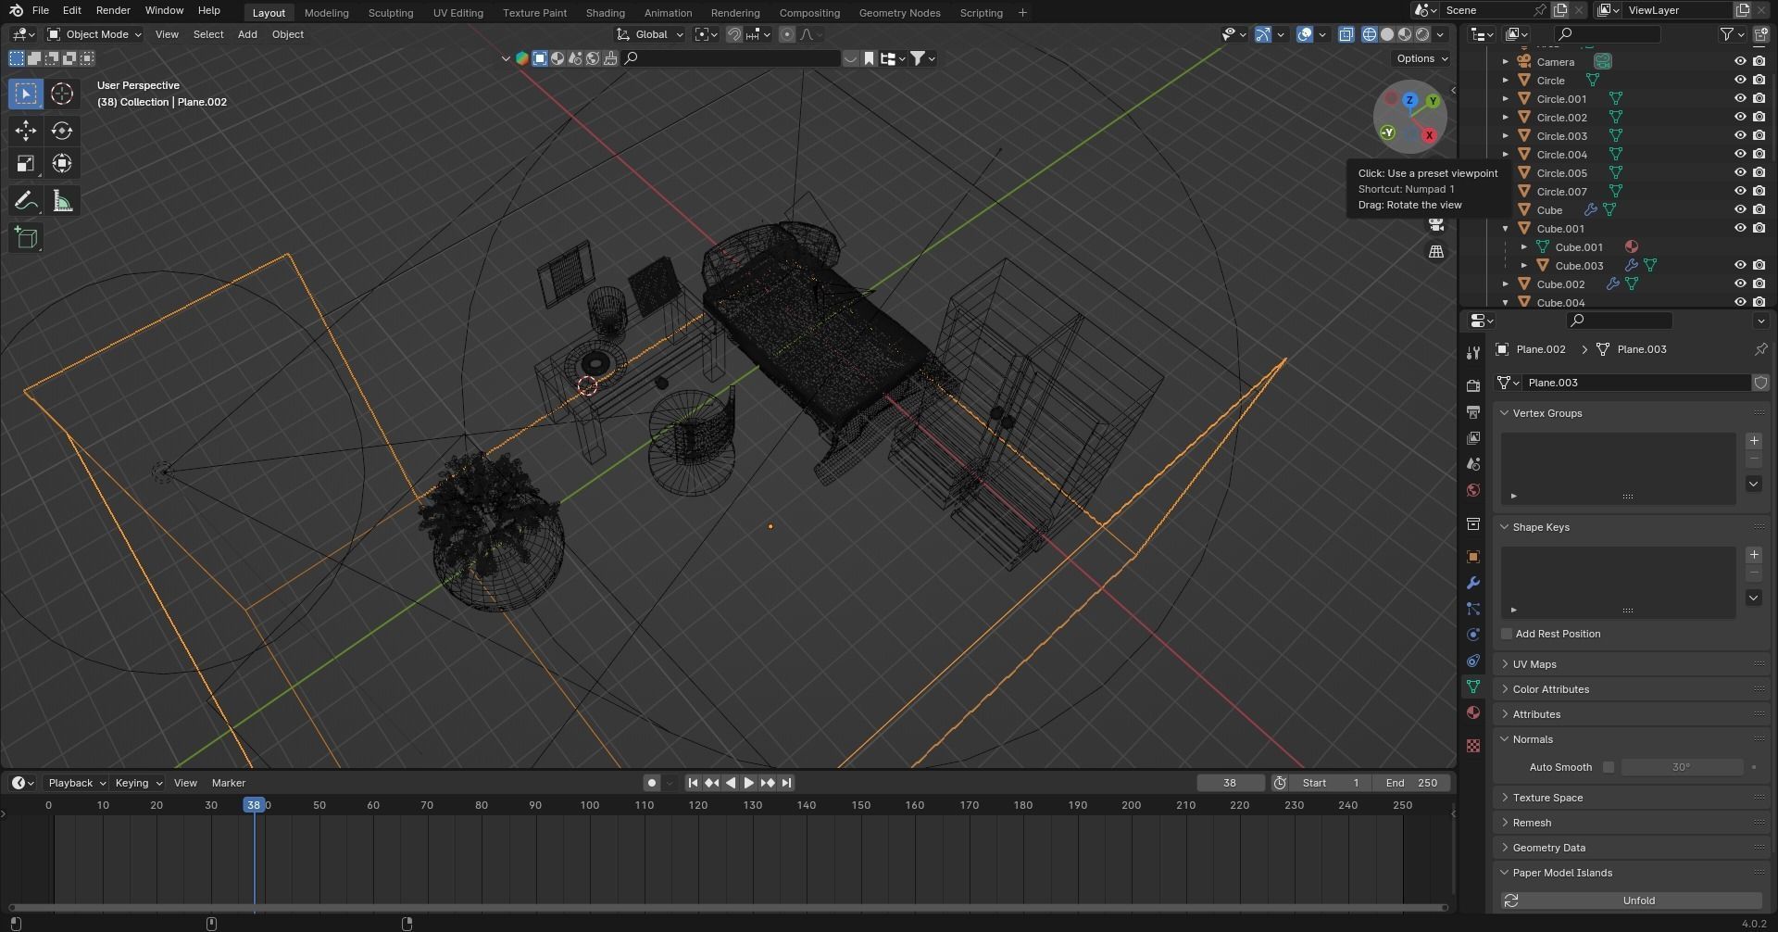Disable rendering for the Cube object
This screenshot has width=1778, height=932.
point(1759,210)
